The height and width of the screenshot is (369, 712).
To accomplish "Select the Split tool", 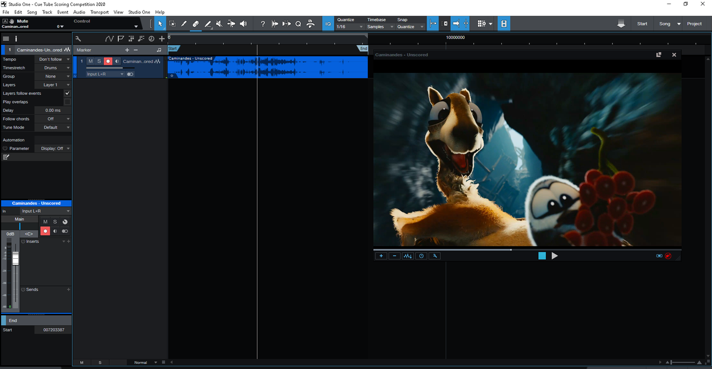I will [184, 24].
